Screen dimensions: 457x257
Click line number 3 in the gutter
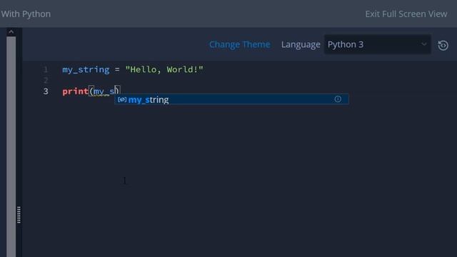pos(46,91)
